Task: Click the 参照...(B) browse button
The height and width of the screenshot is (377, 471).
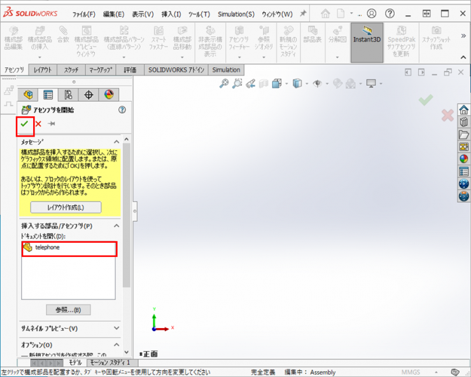Action: coord(68,310)
